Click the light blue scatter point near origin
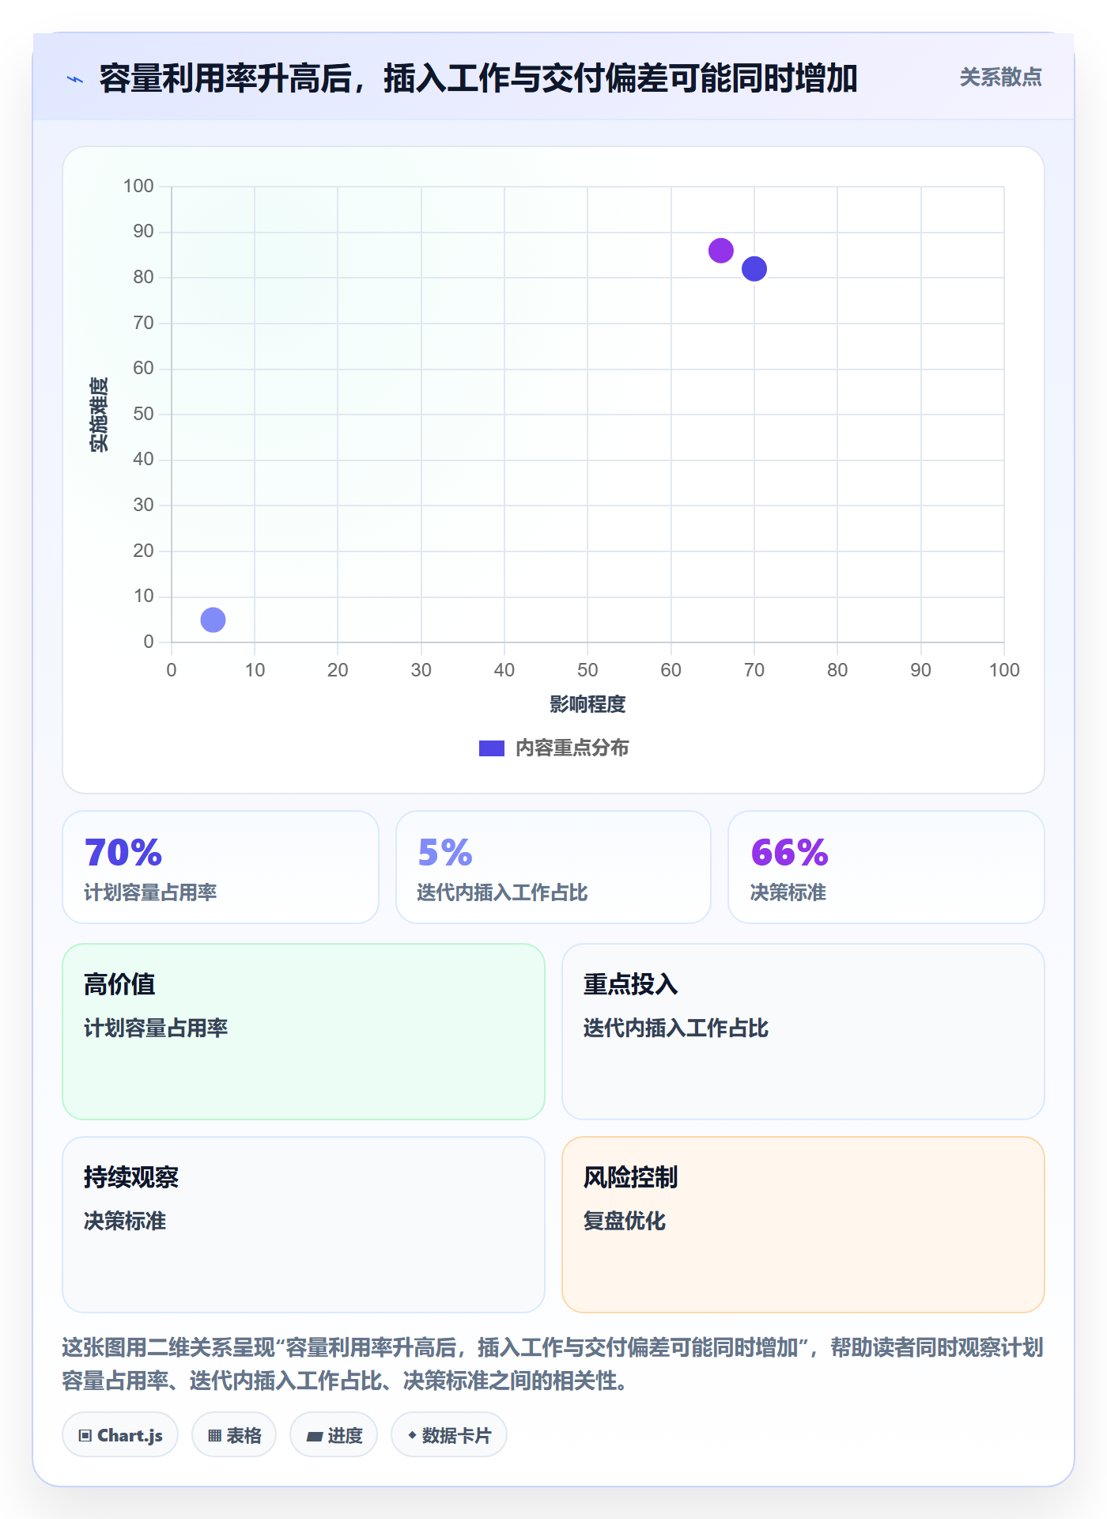Image resolution: width=1107 pixels, height=1519 pixels. coord(213,619)
